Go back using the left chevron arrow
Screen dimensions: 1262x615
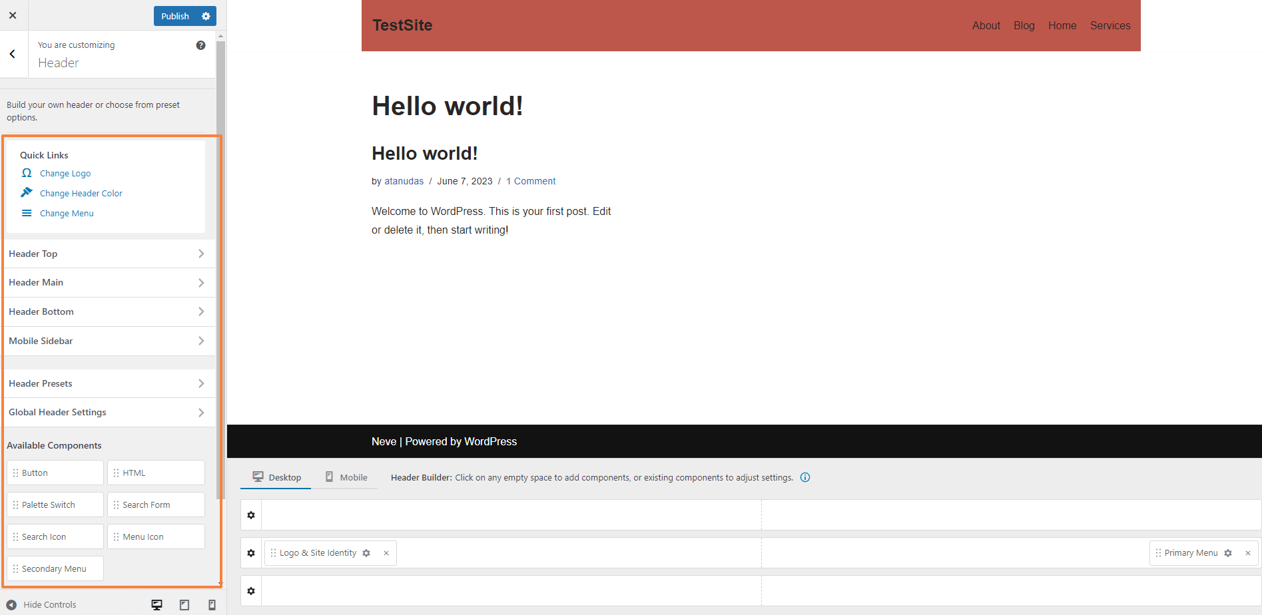coord(13,54)
